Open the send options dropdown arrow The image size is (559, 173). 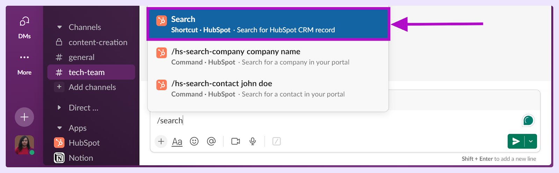pos(531,141)
